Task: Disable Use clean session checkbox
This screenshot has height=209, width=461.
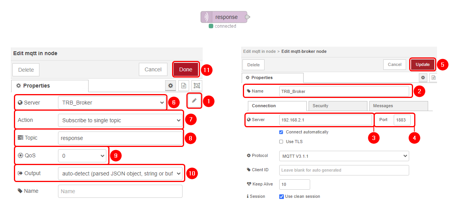Action: point(282,196)
